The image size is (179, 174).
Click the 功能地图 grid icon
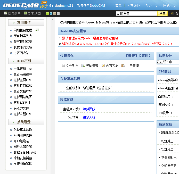pos(26,13)
